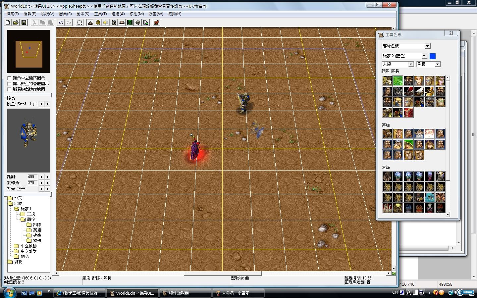This screenshot has height=298, width=477.
Task: Click the down arrow of the palette scrollbar
Action: point(448,215)
